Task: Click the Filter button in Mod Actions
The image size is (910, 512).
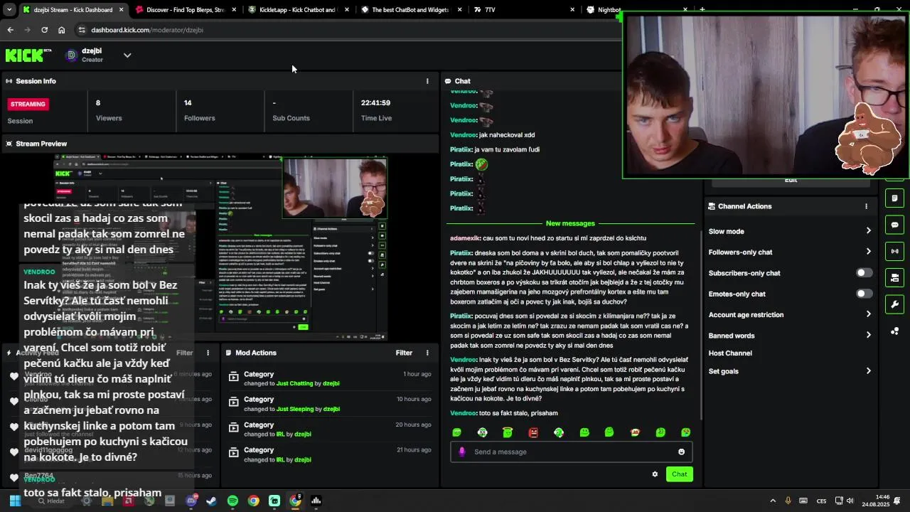Action: coord(404,353)
